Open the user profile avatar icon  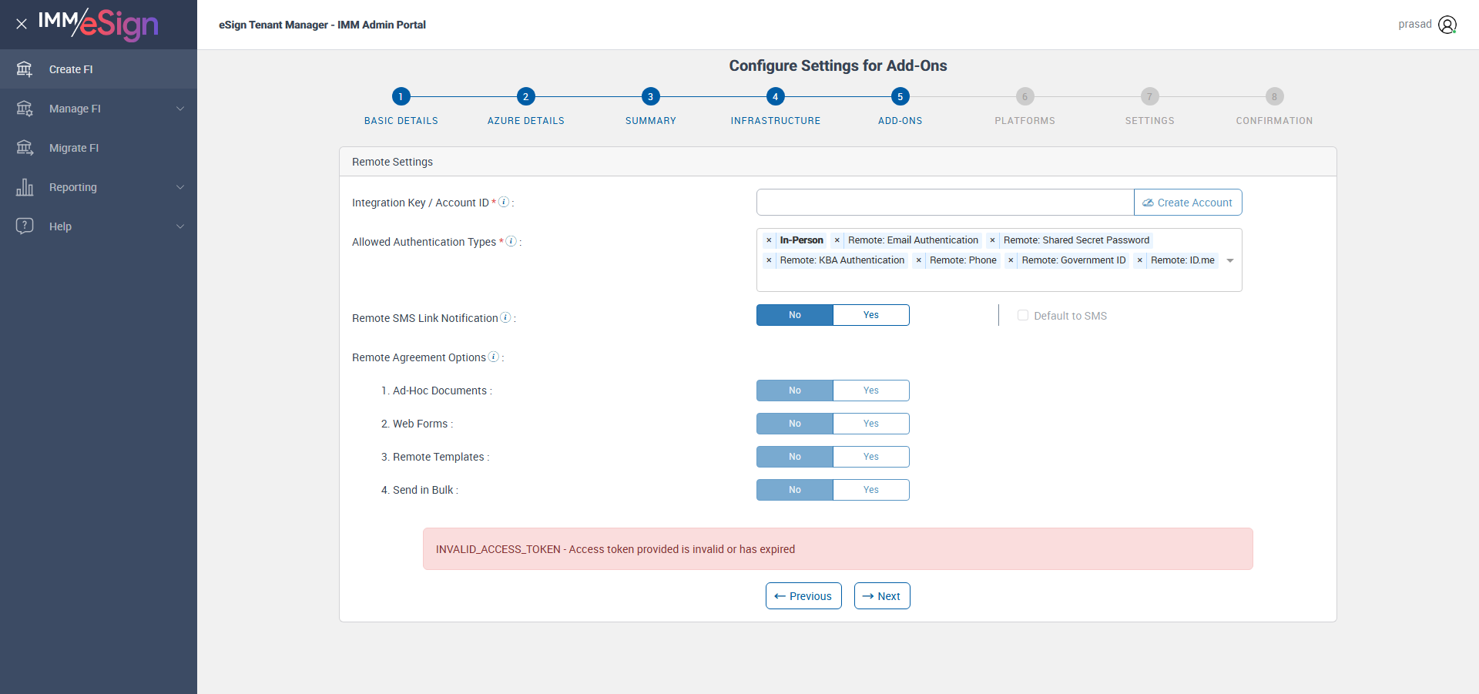[1447, 25]
